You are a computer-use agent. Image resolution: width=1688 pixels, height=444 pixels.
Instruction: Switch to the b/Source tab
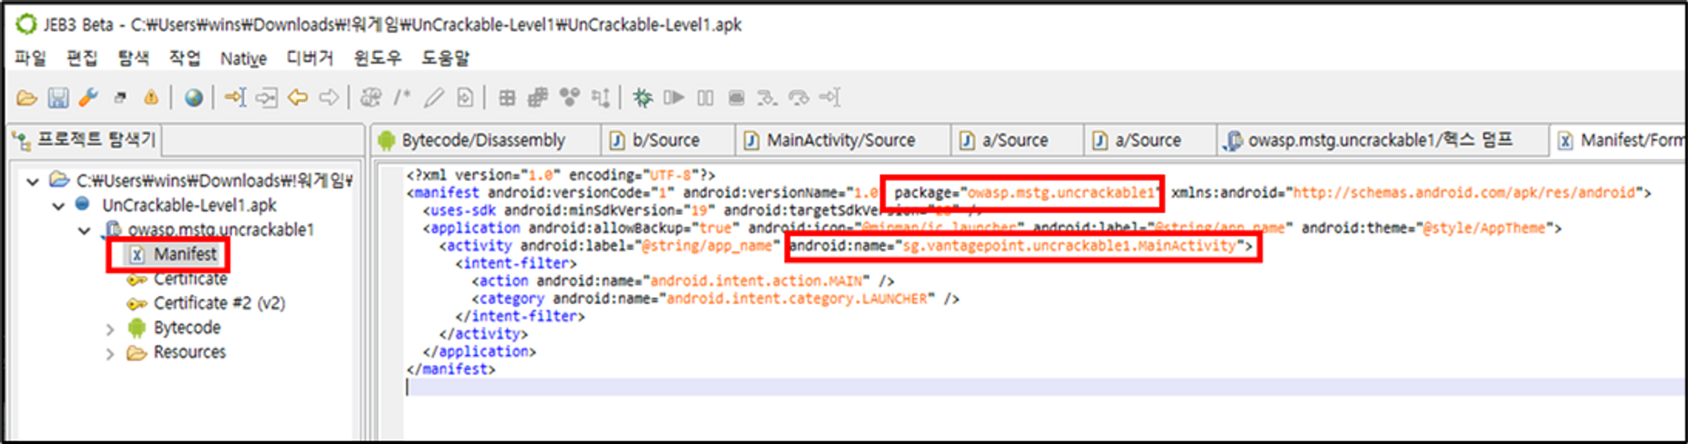click(666, 140)
